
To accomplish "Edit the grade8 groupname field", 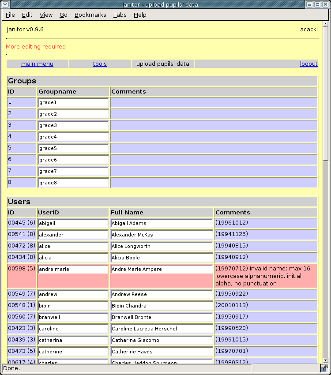I will (x=73, y=183).
